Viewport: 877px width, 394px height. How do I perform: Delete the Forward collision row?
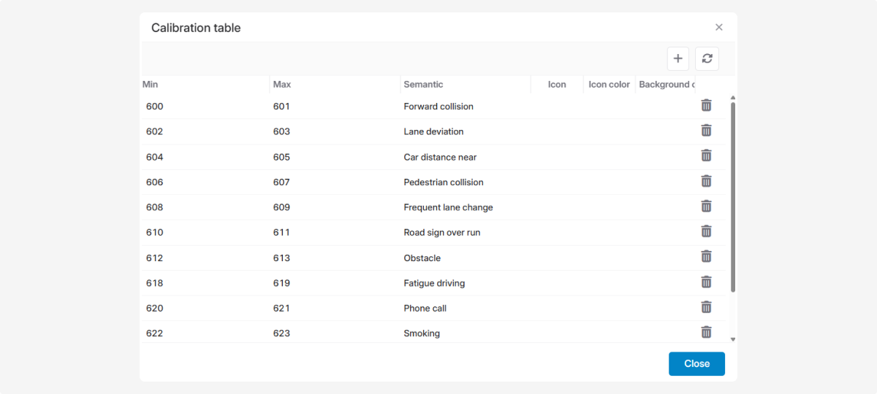(x=706, y=106)
